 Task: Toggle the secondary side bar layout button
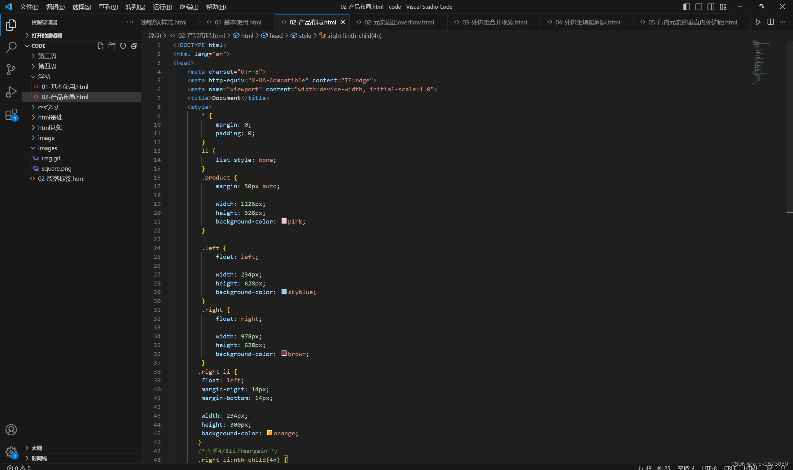(x=711, y=7)
